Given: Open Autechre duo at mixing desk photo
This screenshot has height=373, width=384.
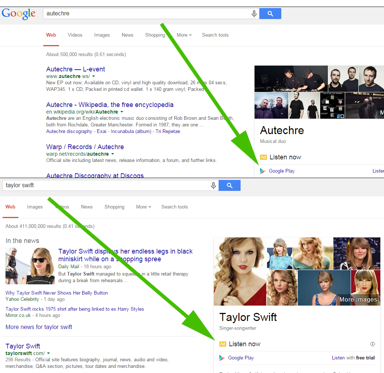Looking at the screenshot, I should click(291, 79).
